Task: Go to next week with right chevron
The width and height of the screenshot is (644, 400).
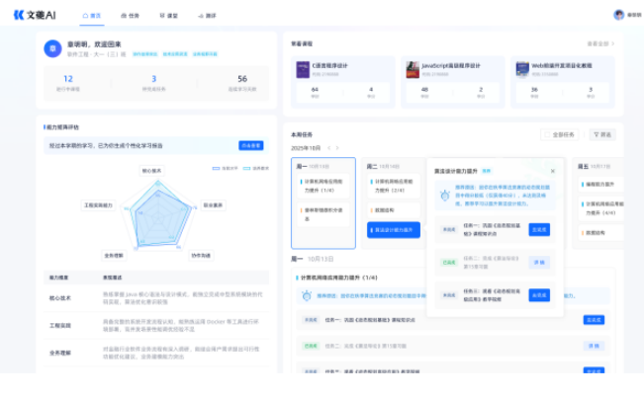Action: click(337, 148)
